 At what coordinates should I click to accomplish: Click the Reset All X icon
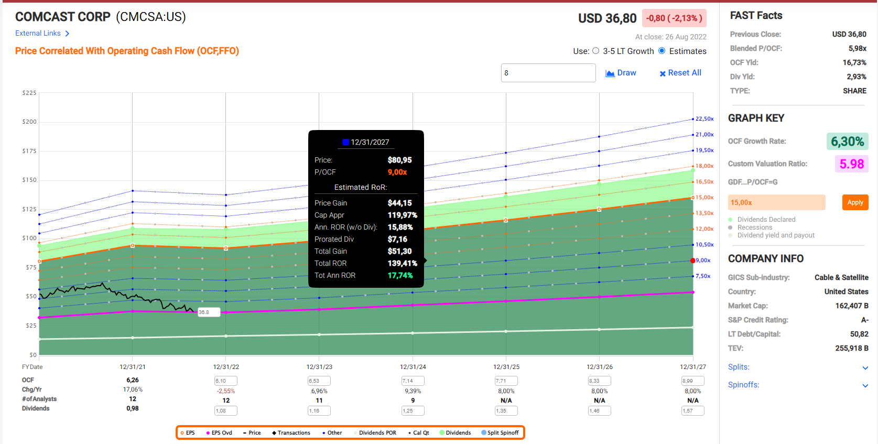663,73
